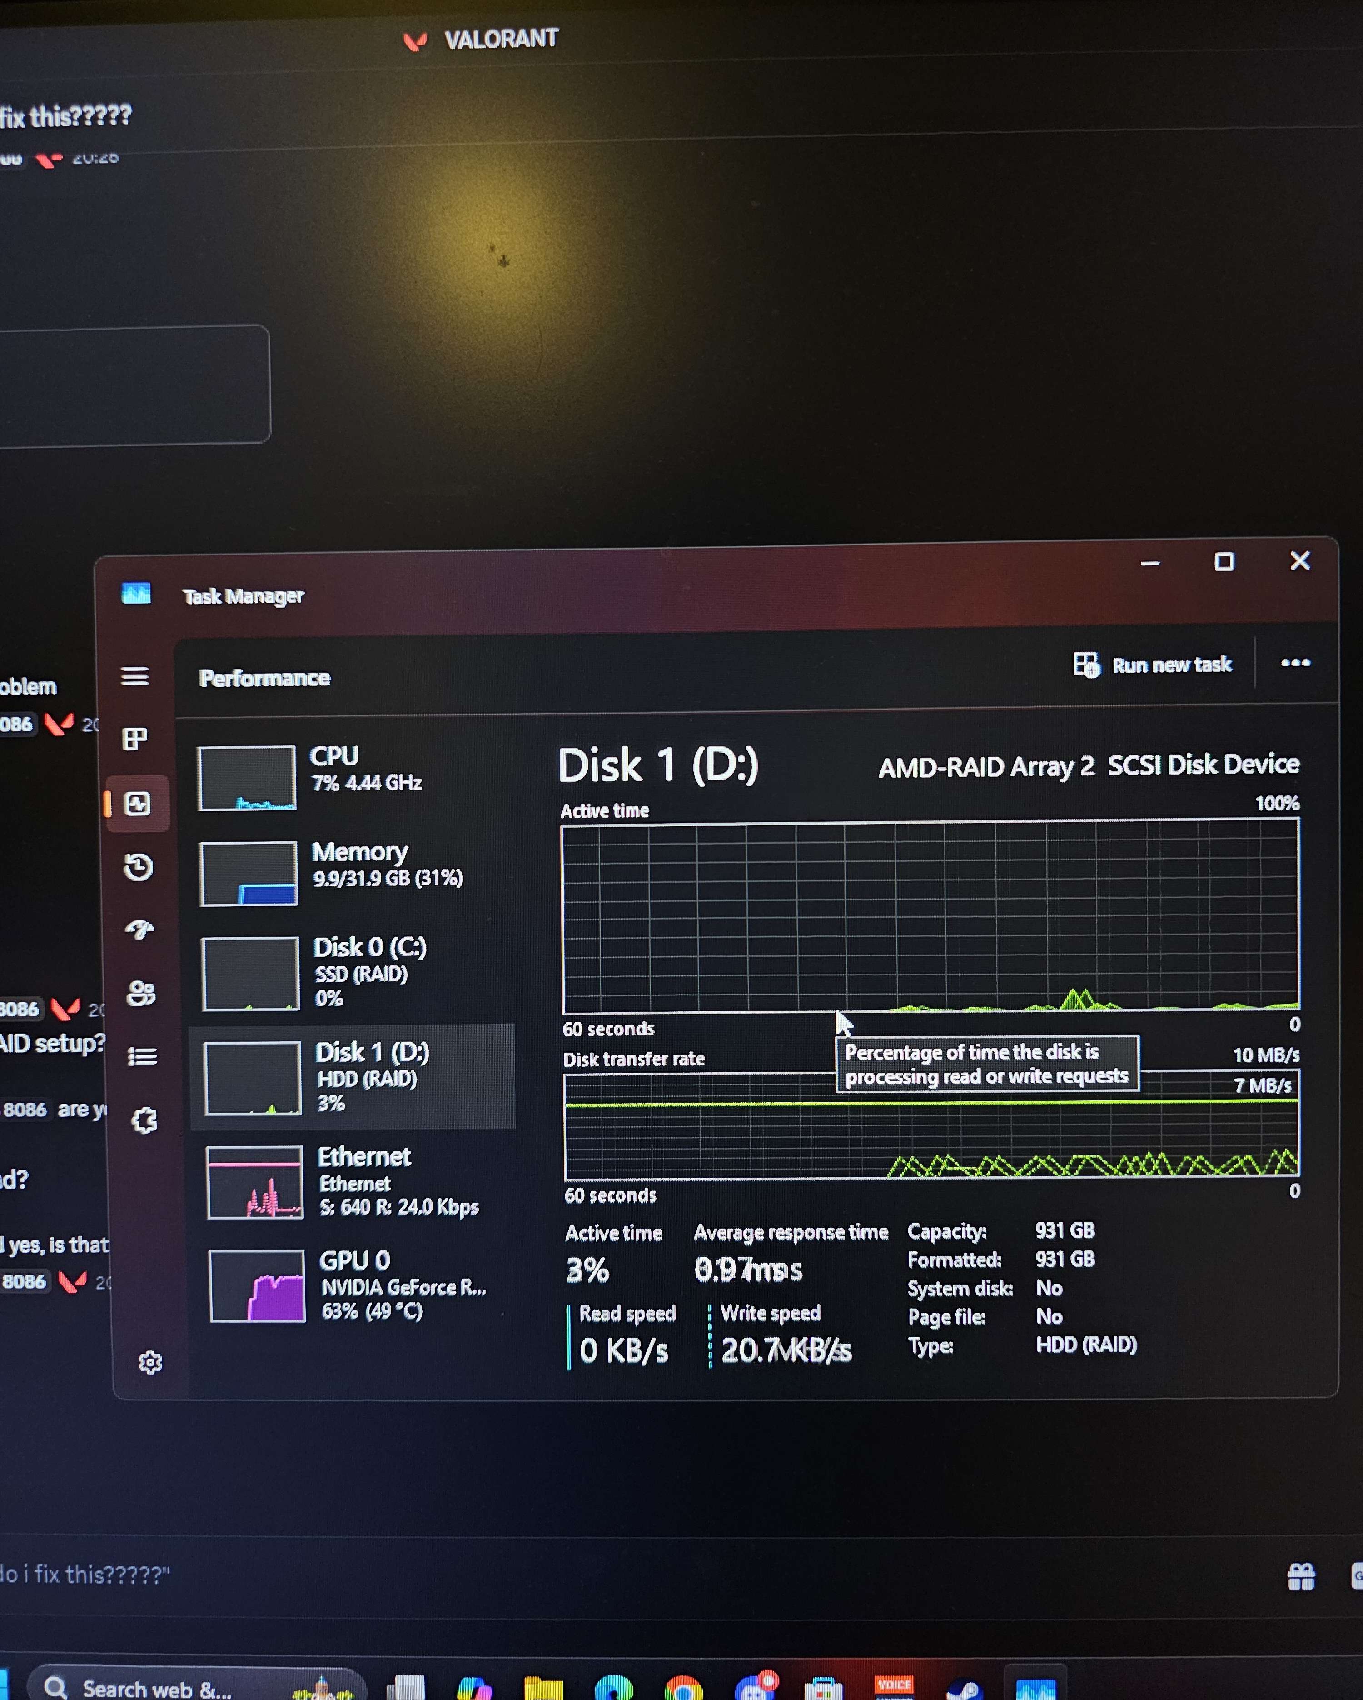Open the Voice app taskbar icon

coord(894,1687)
